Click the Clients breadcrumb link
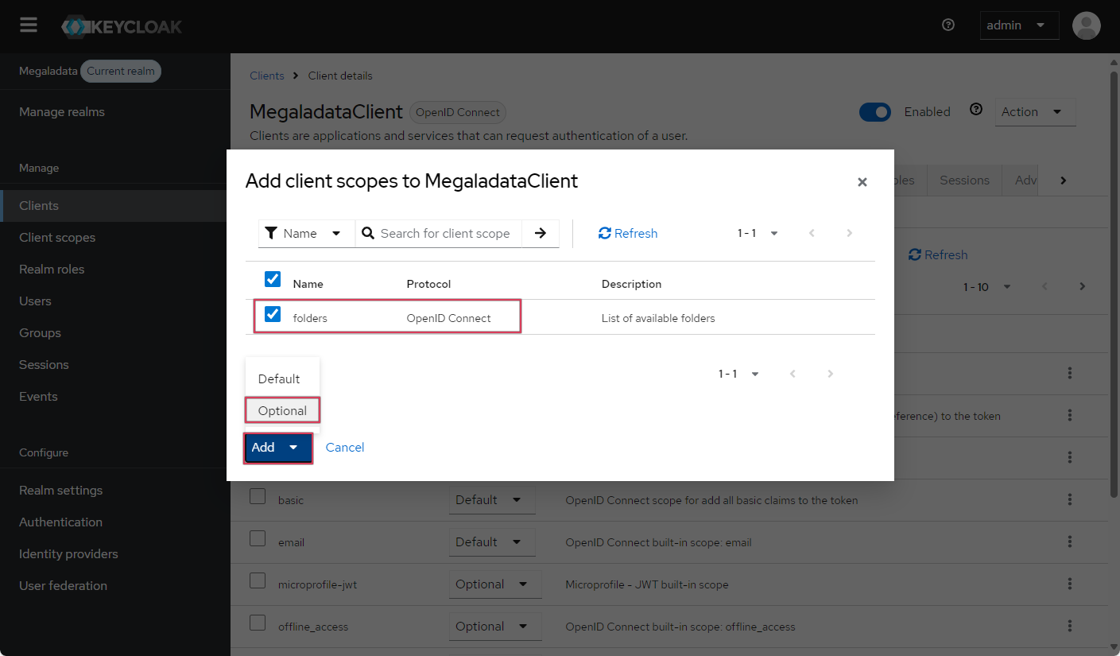The height and width of the screenshot is (656, 1120). (x=266, y=76)
